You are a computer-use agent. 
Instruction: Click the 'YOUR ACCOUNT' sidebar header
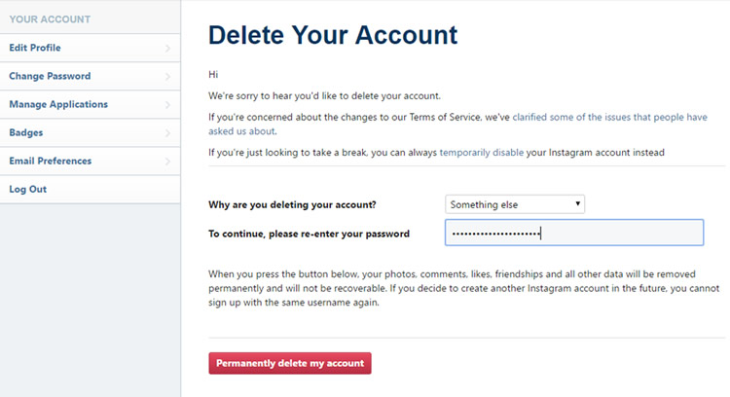point(50,18)
